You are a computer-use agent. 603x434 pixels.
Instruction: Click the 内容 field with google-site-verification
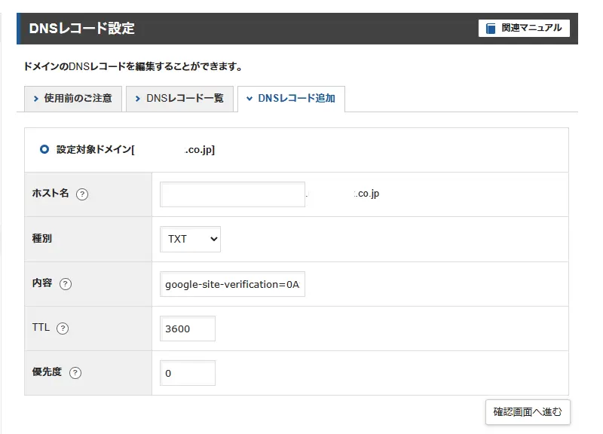point(232,284)
